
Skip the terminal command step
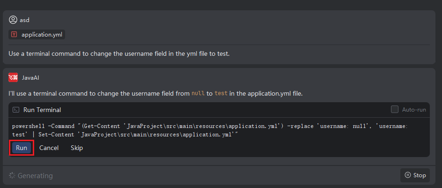77,148
